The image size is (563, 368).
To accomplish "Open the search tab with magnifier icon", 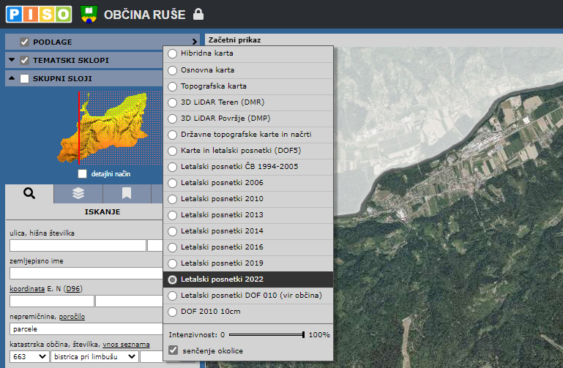I will [29, 193].
